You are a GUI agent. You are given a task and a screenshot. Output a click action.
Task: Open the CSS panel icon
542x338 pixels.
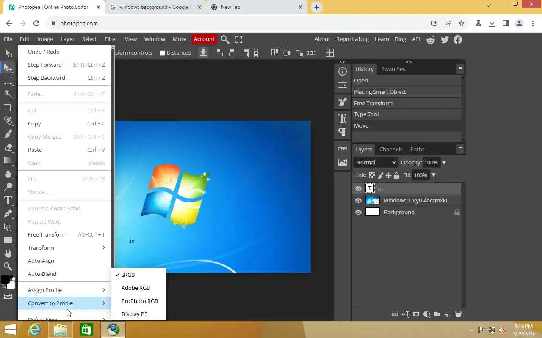[x=343, y=149]
